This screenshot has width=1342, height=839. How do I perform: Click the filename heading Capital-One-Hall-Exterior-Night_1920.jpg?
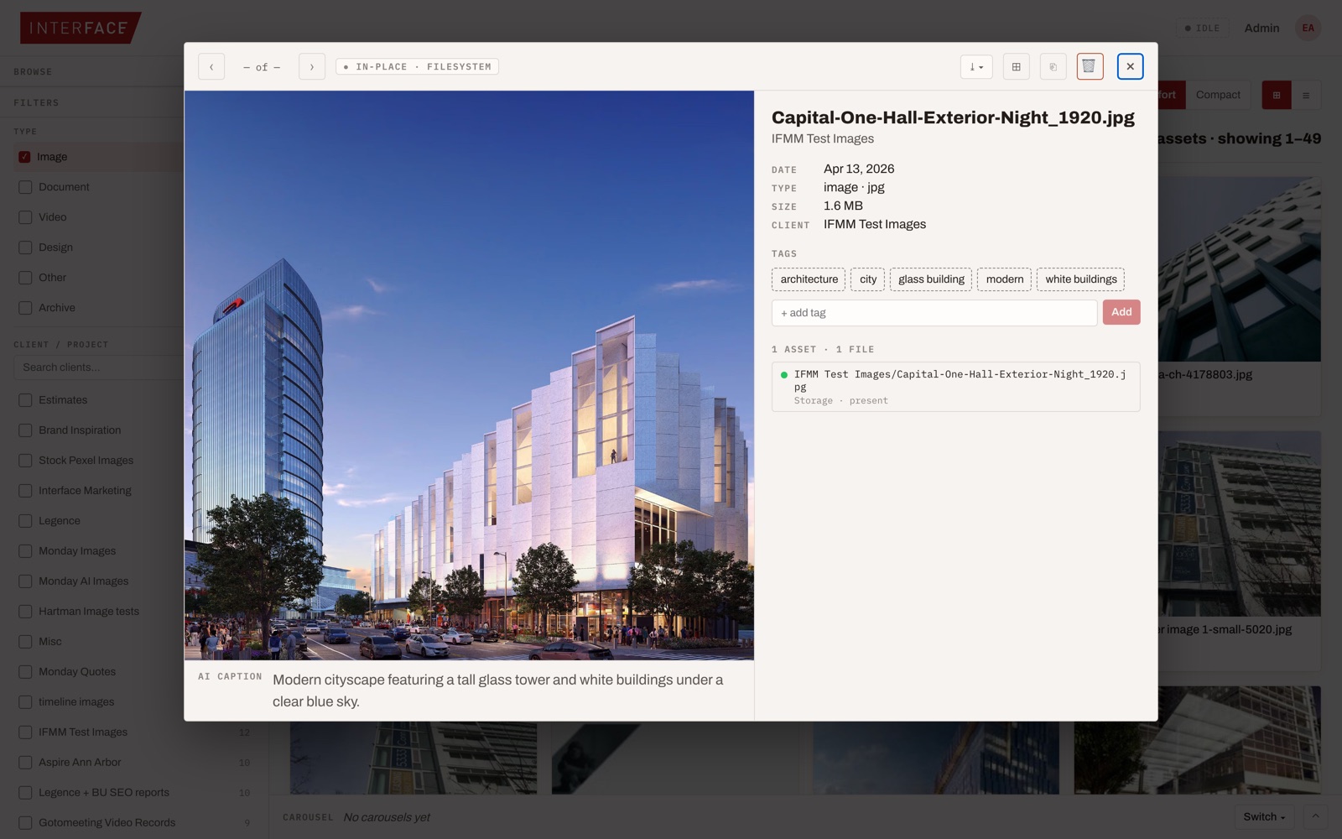tap(953, 117)
